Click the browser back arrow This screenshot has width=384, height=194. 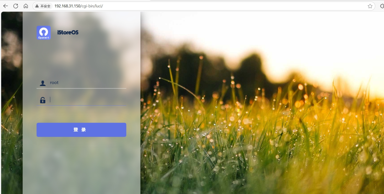point(5,6)
